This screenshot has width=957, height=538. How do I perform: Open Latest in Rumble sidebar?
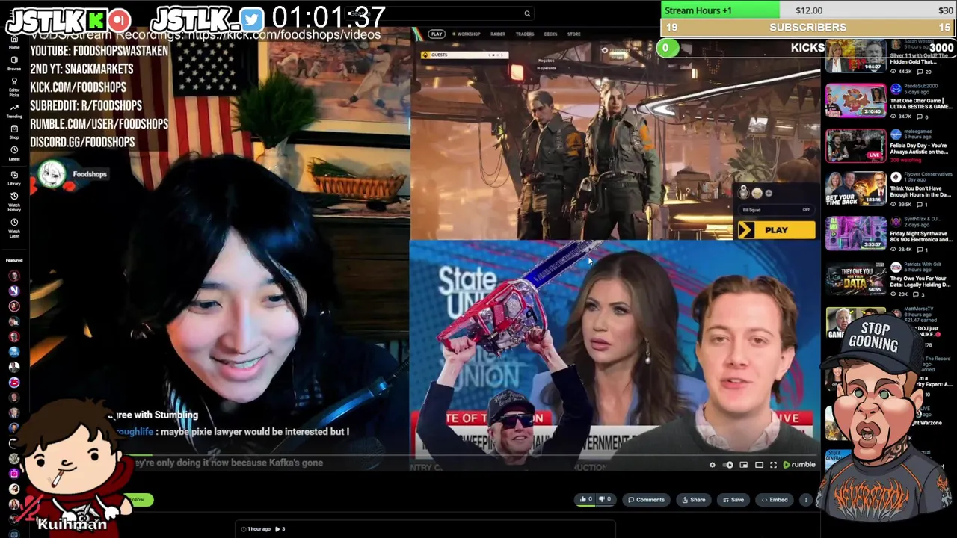point(14,154)
